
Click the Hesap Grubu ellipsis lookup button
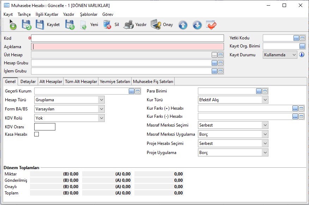point(214,63)
